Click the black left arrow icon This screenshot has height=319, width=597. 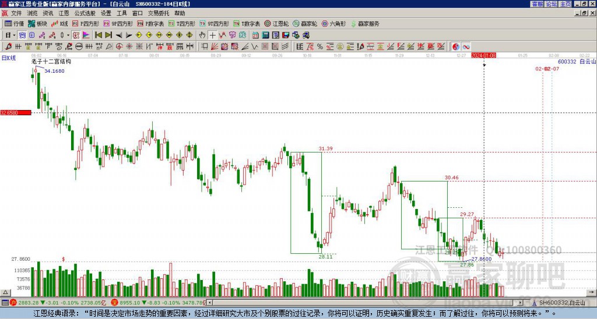coord(119,35)
